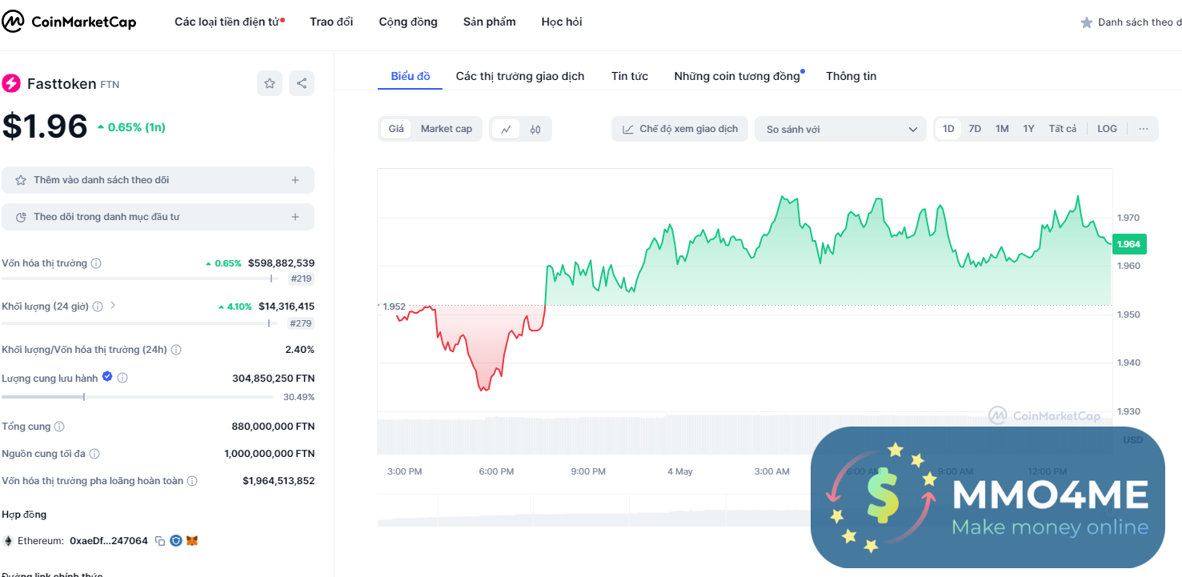
Task: Select the Market cap toggle
Action: (447, 129)
